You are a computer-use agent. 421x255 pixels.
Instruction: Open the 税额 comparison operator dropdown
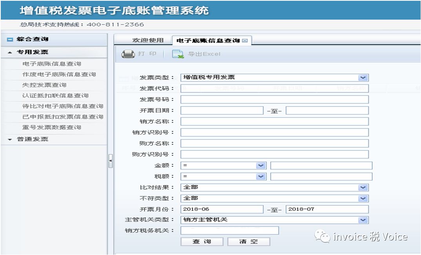260,177
